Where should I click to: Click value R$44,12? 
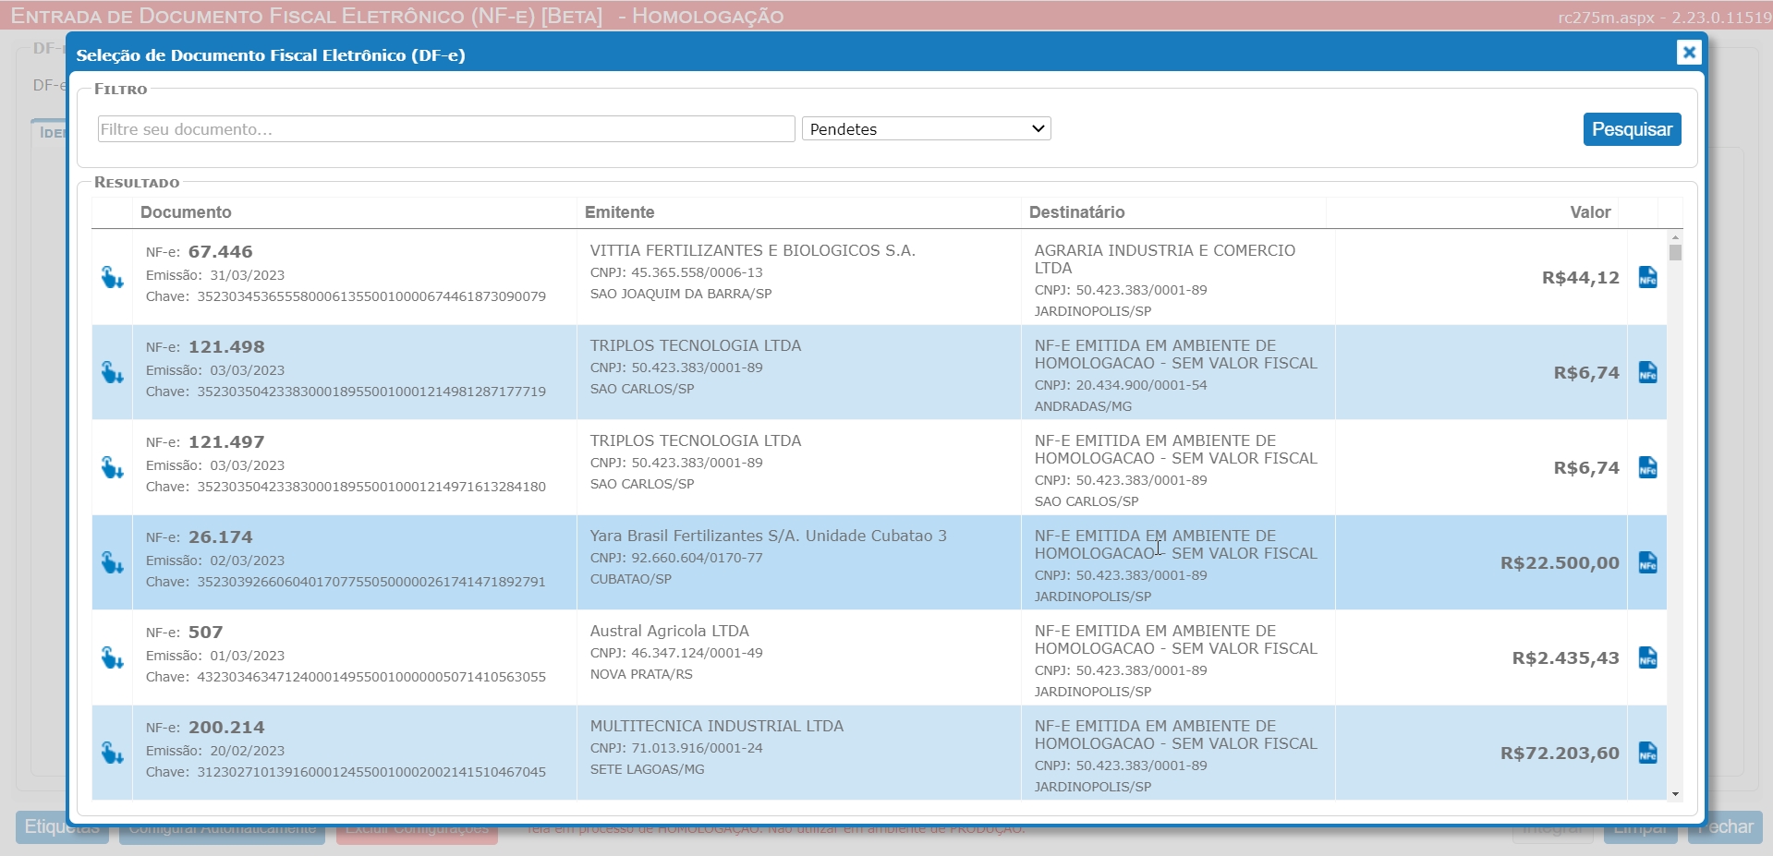1581,278
